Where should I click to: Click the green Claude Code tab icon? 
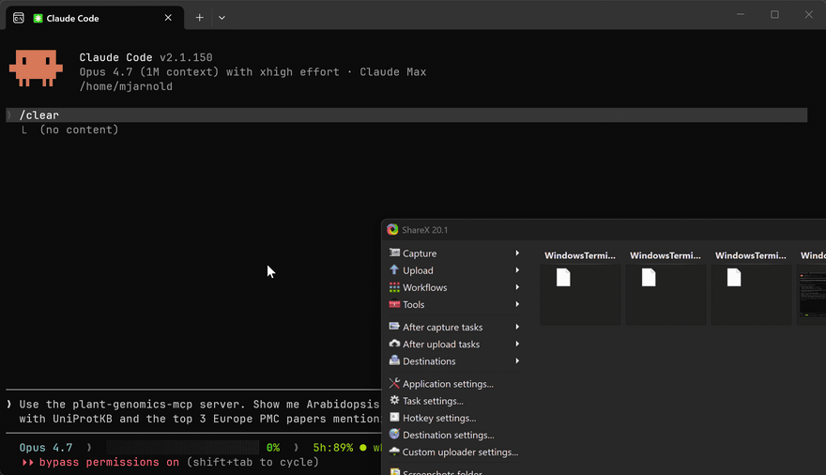click(38, 18)
